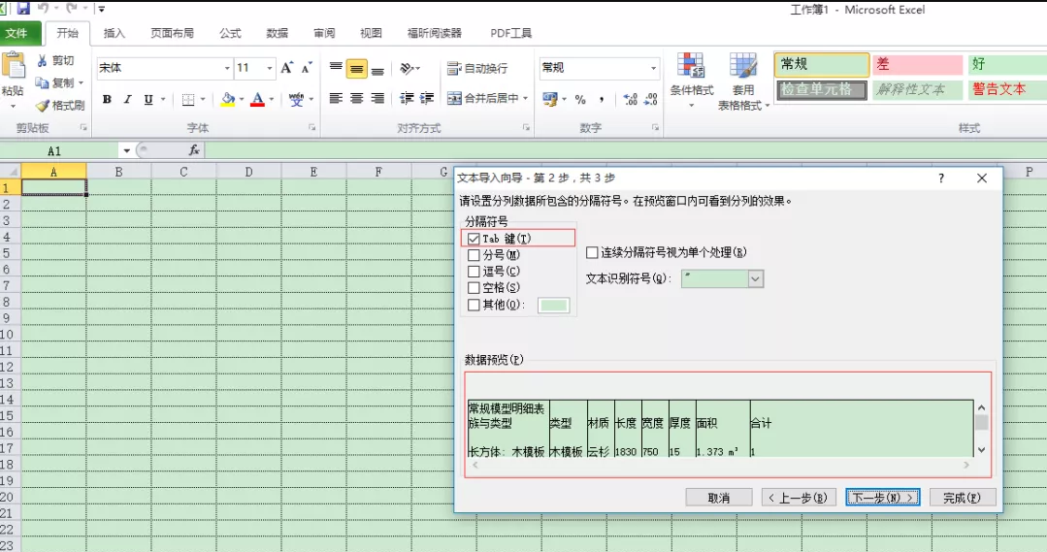
Task: Open Conditional Formatting (条件格式) menu
Action: tap(692, 80)
